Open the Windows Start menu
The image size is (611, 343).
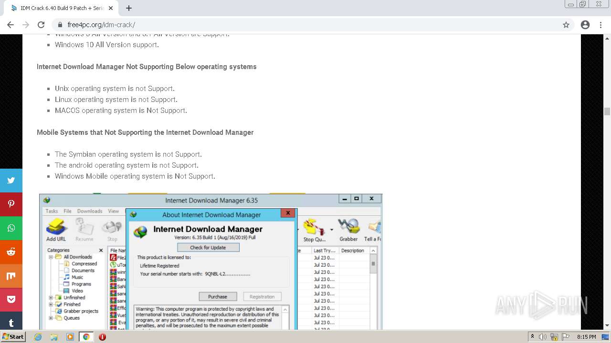click(13, 337)
